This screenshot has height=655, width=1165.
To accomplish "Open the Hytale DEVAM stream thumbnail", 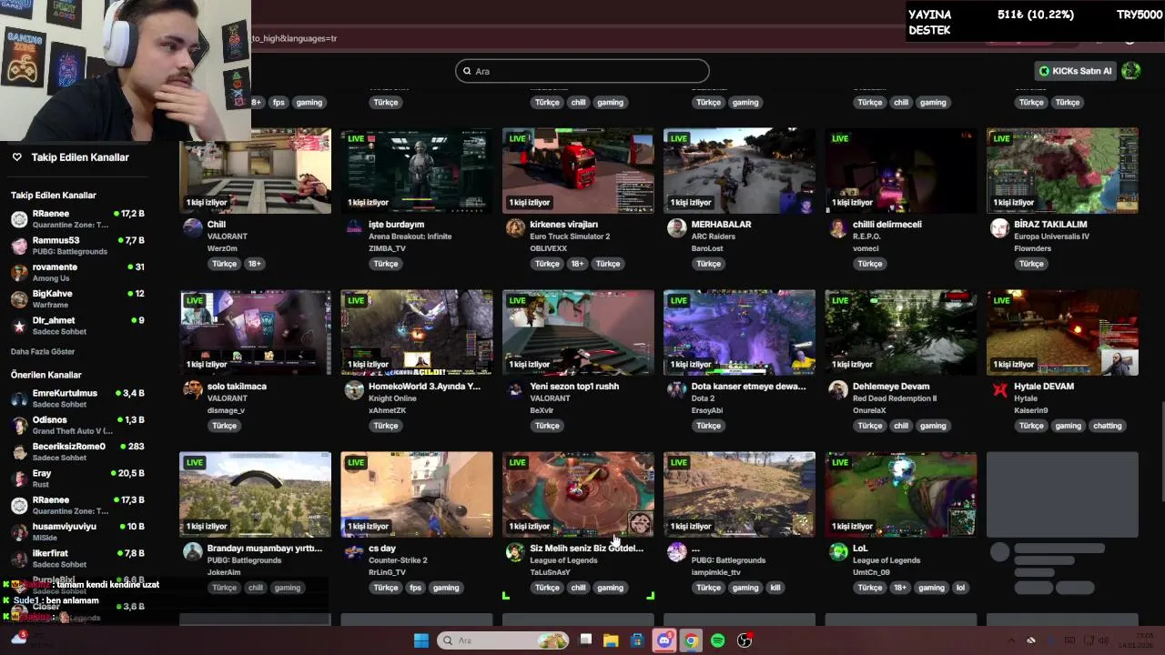I will pyautogui.click(x=1062, y=333).
